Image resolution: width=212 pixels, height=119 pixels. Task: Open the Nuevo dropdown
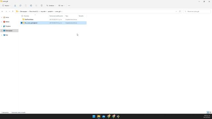(6, 6)
